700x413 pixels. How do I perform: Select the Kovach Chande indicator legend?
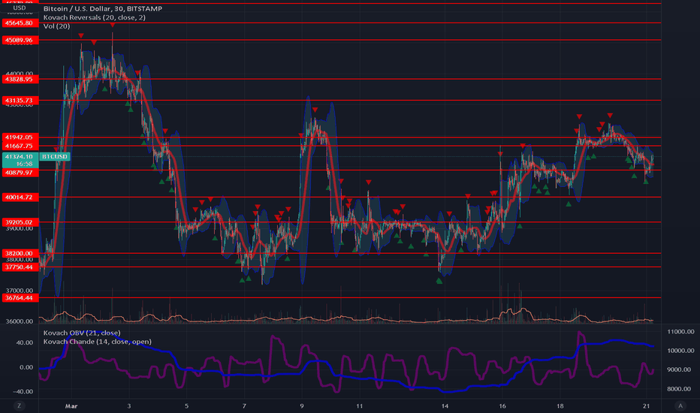[98, 342]
